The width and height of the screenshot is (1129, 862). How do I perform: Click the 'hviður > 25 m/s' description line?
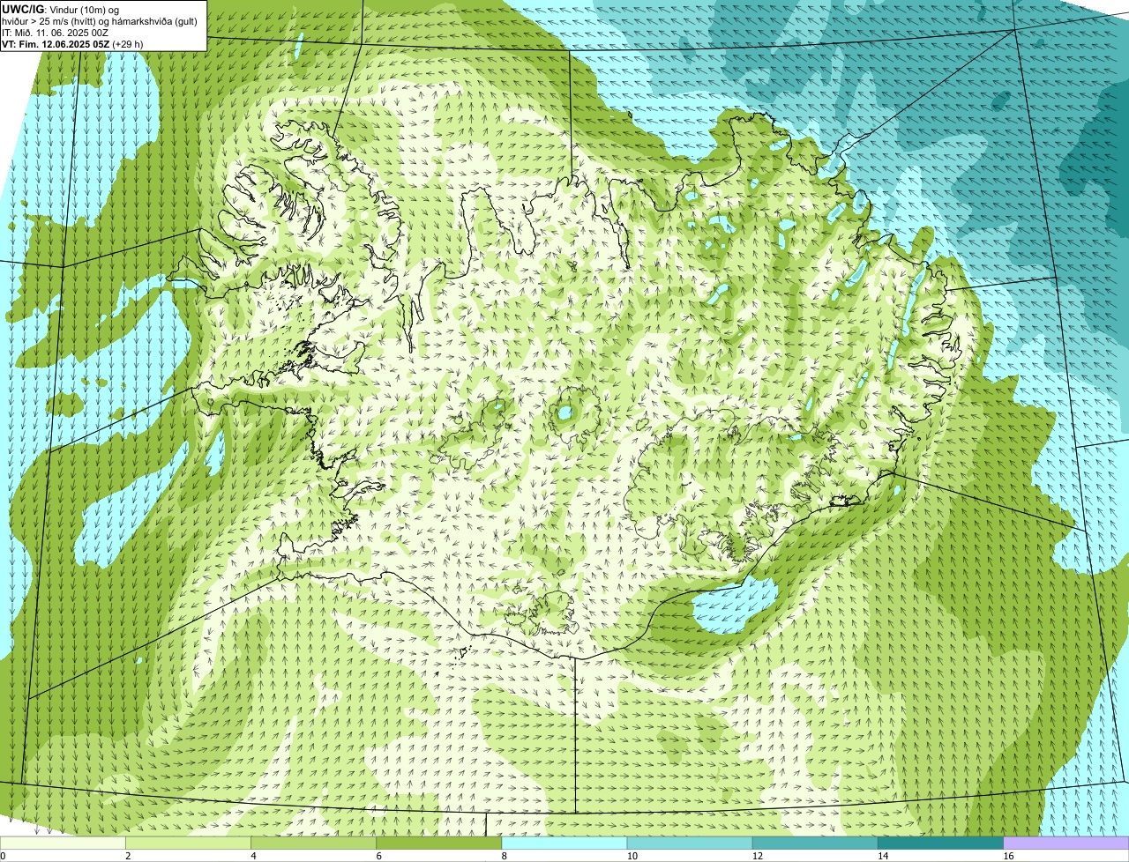tap(100, 21)
